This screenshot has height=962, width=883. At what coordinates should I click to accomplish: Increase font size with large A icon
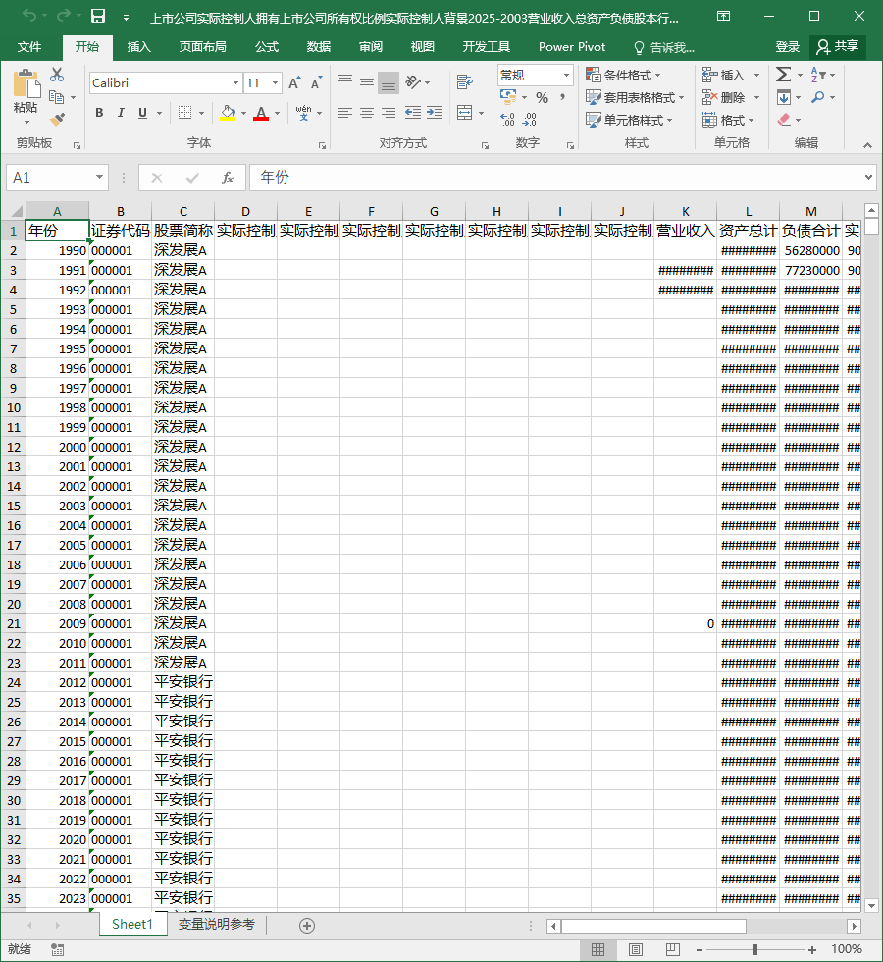point(295,82)
